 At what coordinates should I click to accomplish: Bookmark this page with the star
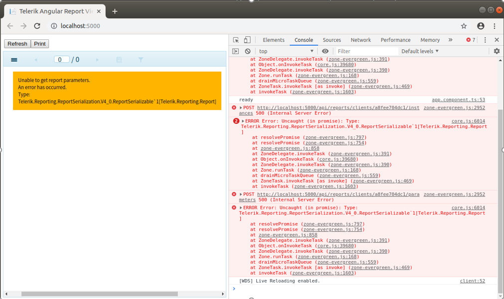point(464,26)
